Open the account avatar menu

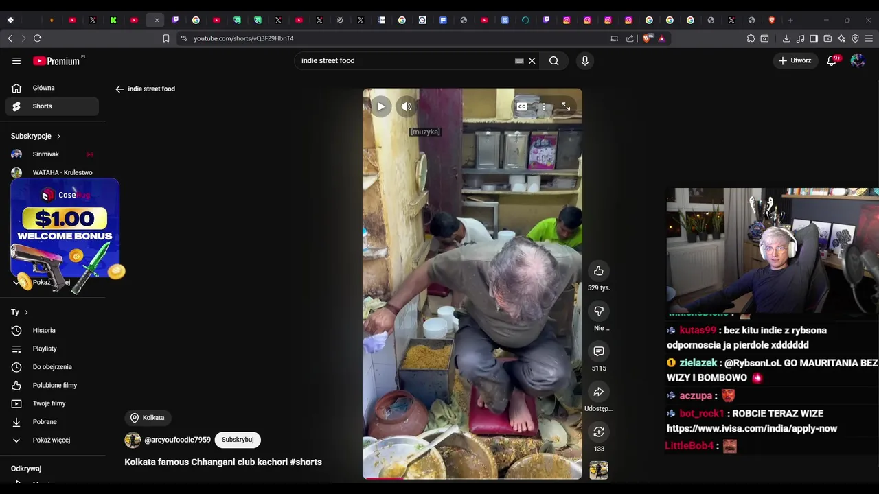(x=857, y=60)
